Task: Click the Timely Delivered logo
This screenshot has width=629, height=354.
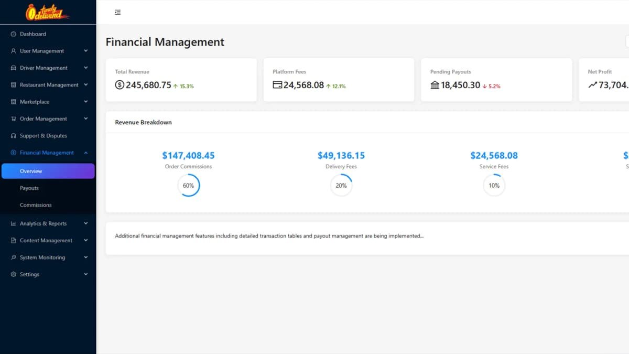Action: pos(47,12)
